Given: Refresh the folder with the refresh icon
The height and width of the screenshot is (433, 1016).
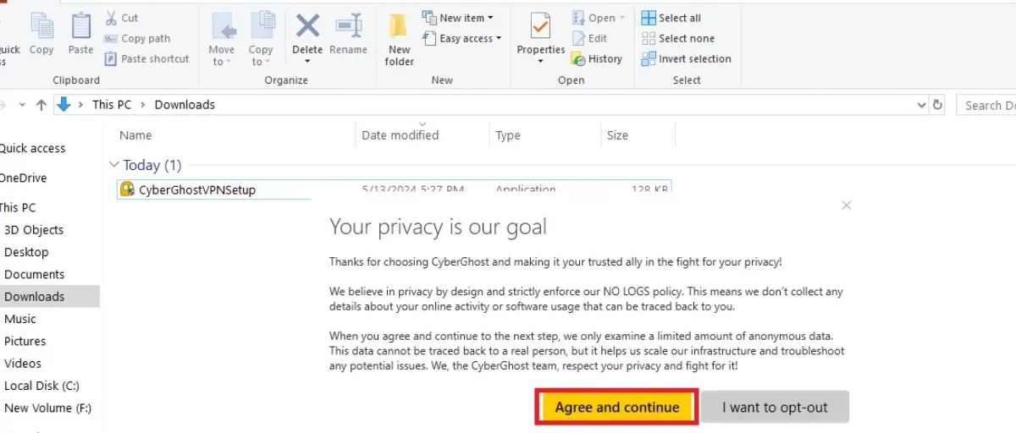Looking at the screenshot, I should click(937, 105).
